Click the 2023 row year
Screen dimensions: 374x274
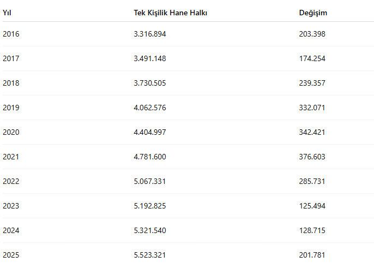click(11, 206)
